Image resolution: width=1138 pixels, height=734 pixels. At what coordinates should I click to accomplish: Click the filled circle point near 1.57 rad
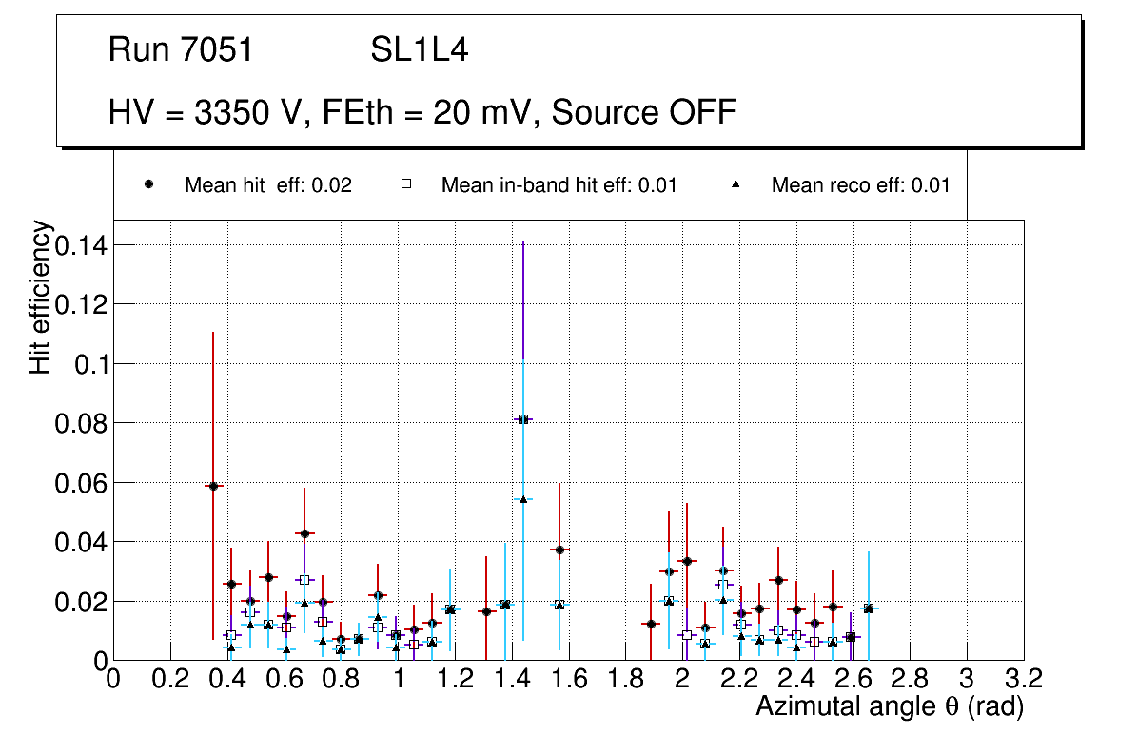tap(559, 550)
